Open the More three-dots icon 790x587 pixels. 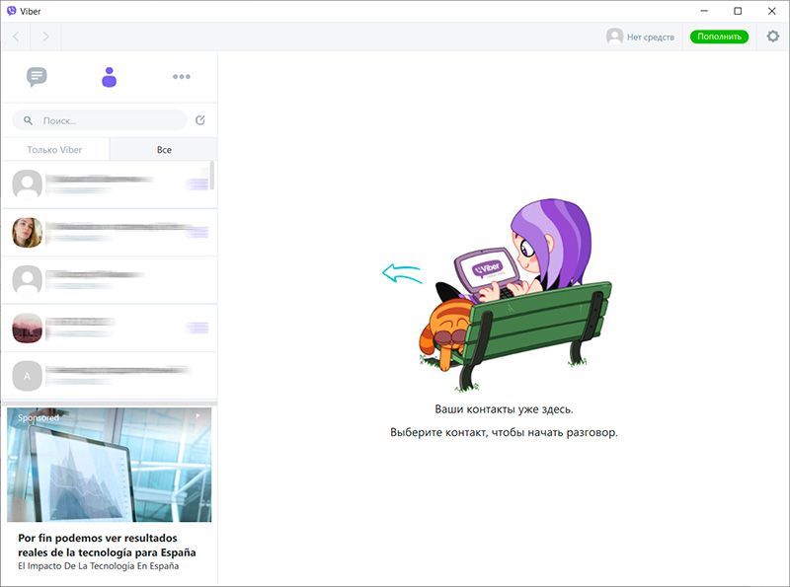tap(181, 77)
